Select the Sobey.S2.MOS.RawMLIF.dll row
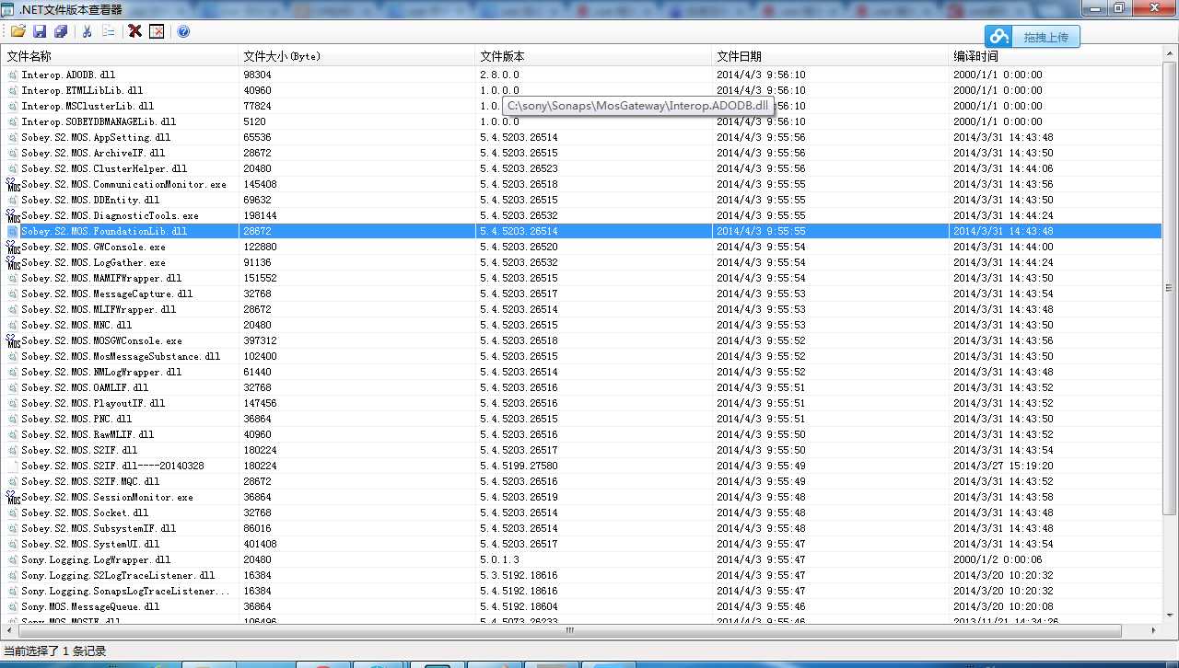Viewport: 1179px width, 668px height. (x=581, y=434)
